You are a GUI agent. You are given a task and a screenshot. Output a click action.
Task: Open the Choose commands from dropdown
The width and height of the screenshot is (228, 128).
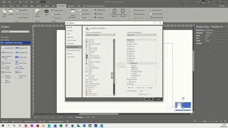[x=100, y=35]
